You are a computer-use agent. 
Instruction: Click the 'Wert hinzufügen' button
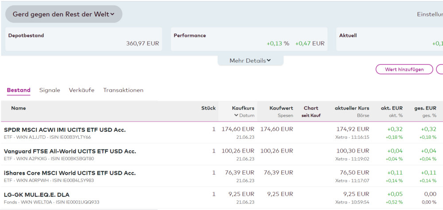pyautogui.click(x=404, y=69)
